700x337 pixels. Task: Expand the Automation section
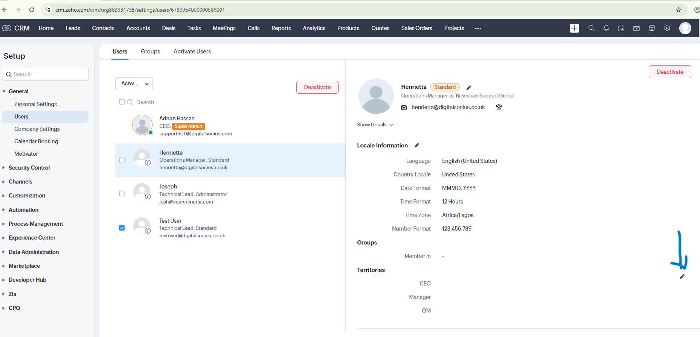[x=23, y=210]
